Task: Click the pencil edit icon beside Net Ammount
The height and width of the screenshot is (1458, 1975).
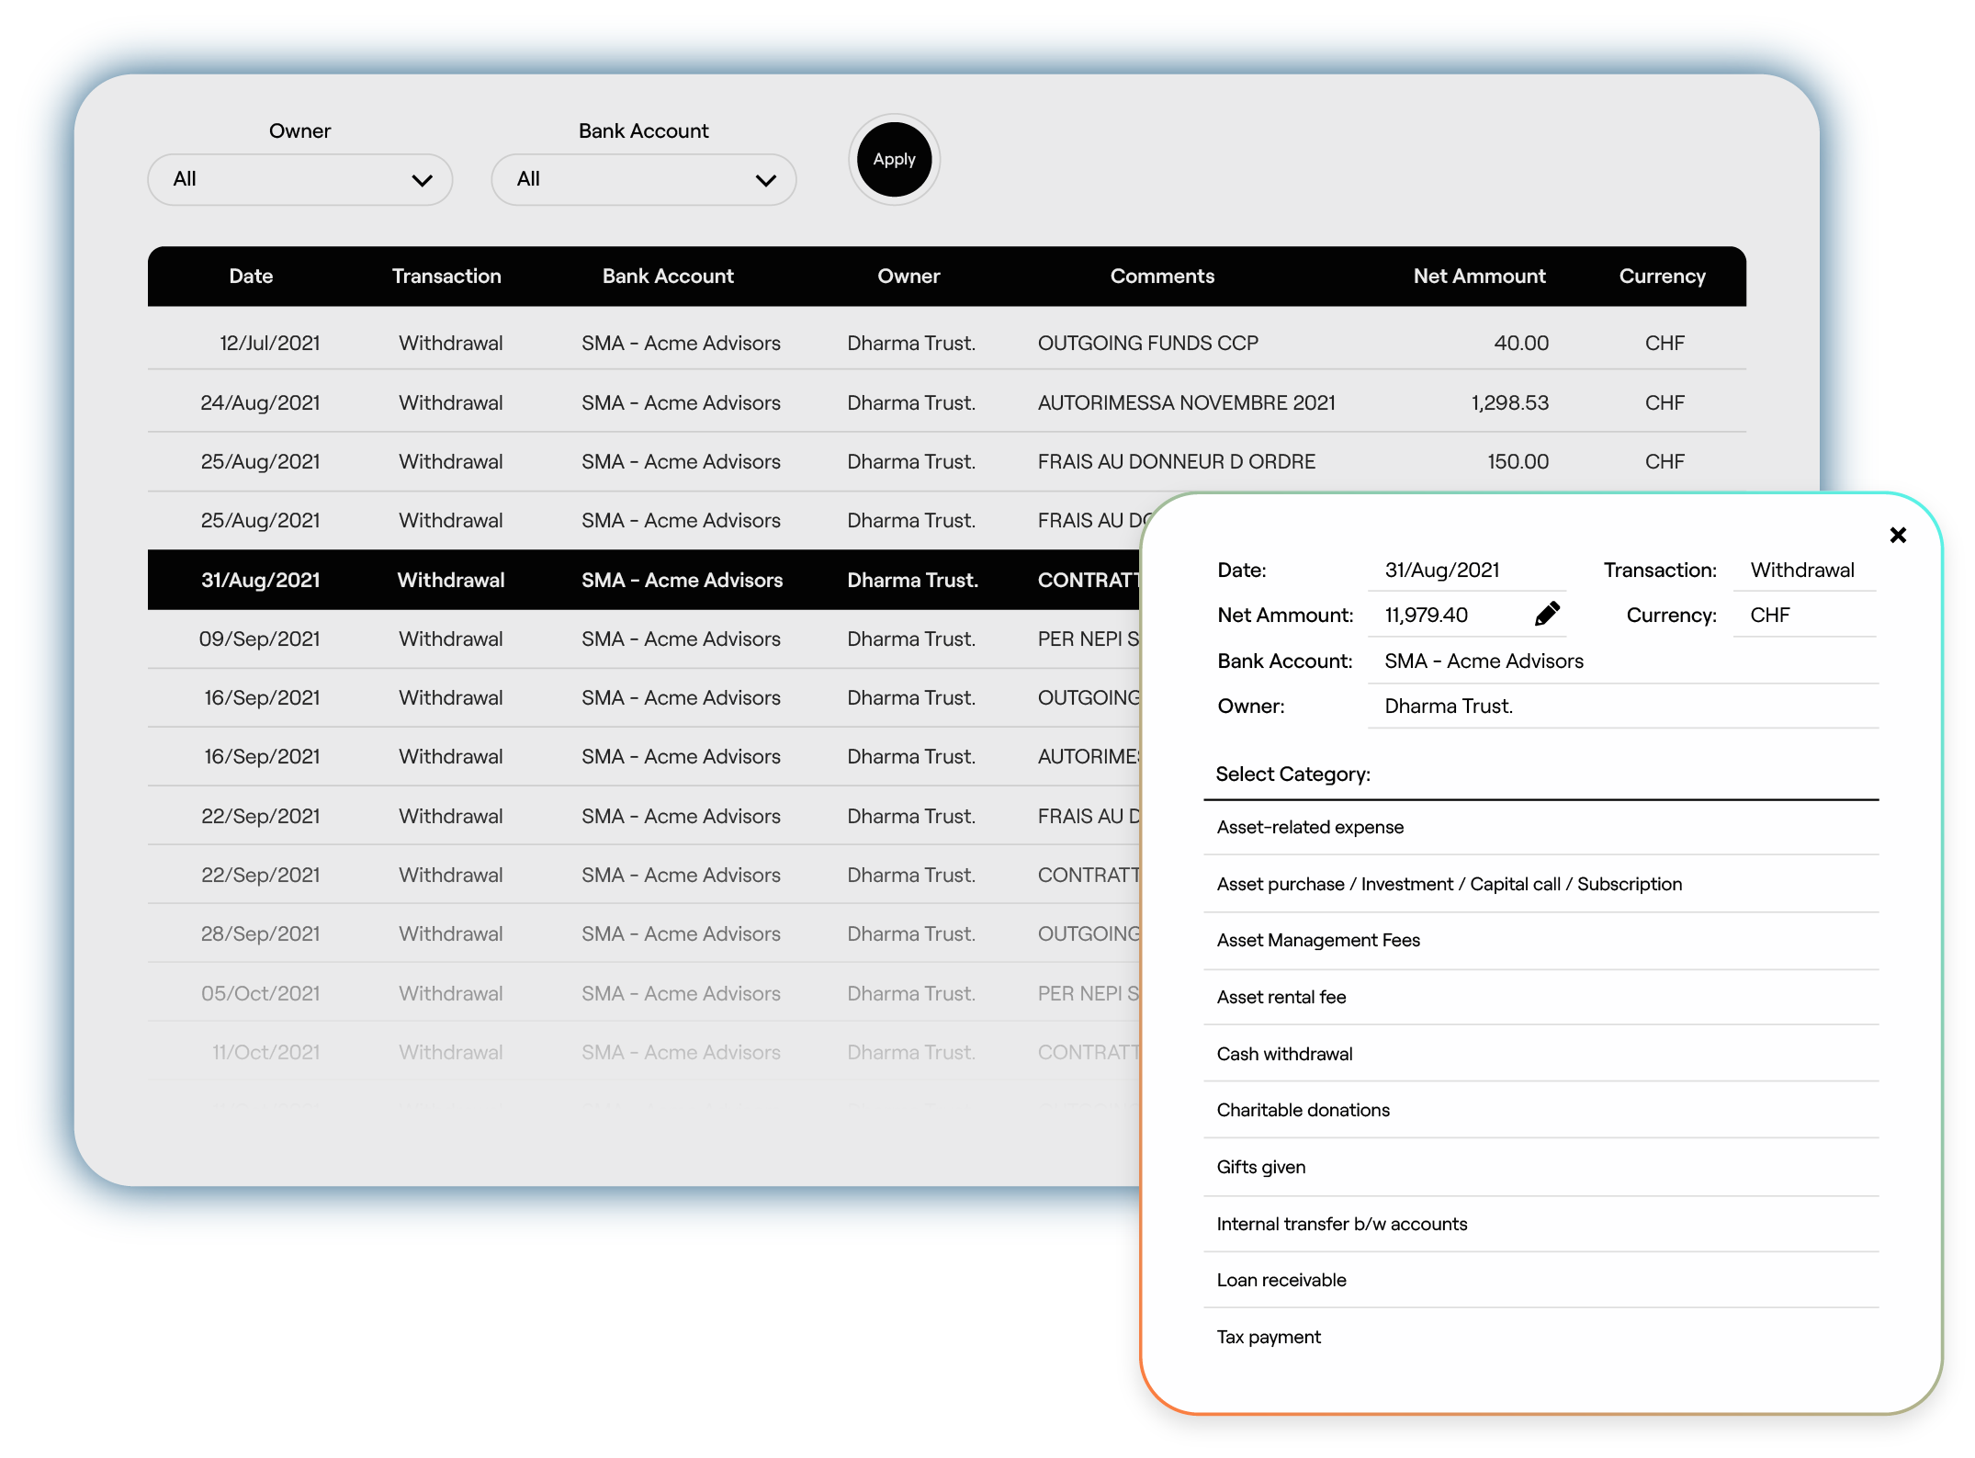Action: pos(1546,614)
